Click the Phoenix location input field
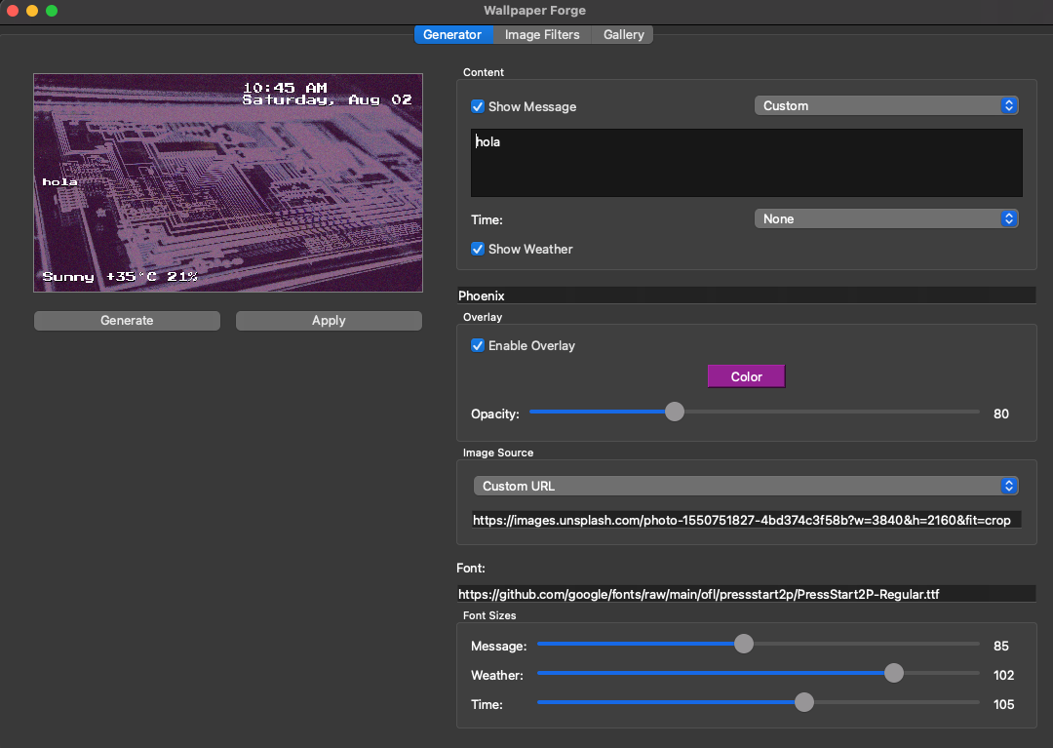 [x=746, y=295]
